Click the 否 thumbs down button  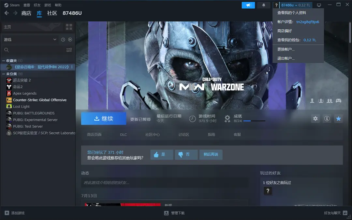[186, 154]
